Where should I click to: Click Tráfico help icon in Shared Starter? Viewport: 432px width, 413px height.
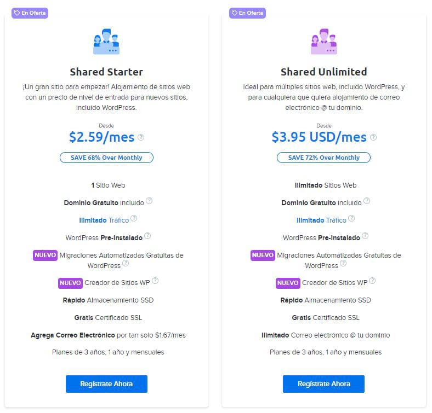coord(134,219)
